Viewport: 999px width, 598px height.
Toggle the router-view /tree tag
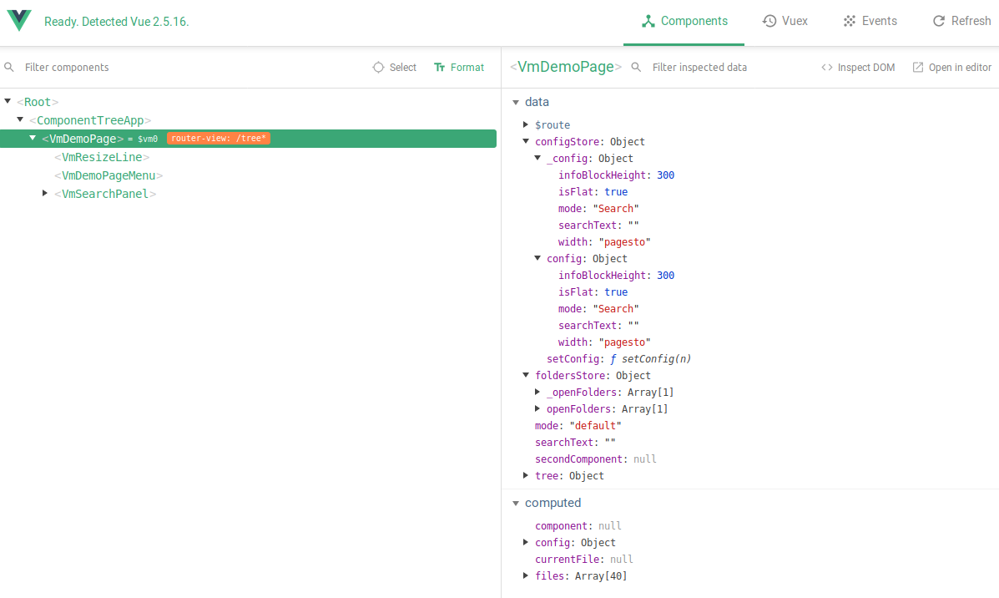click(x=218, y=138)
